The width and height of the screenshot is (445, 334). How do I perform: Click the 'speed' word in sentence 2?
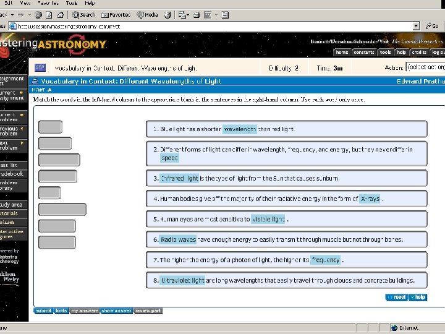[x=169, y=158]
